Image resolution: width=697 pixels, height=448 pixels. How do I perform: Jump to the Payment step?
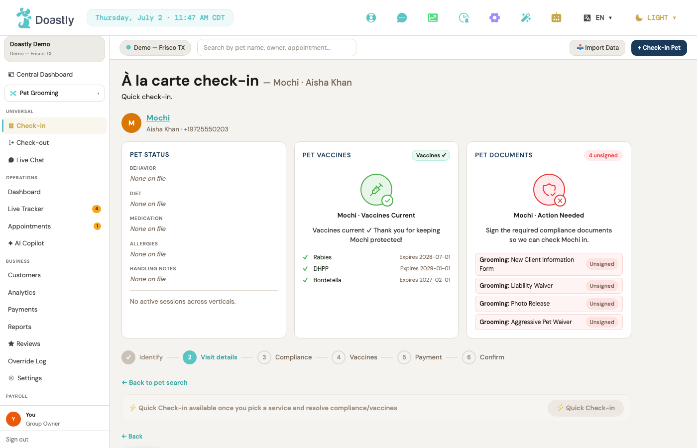pos(420,357)
